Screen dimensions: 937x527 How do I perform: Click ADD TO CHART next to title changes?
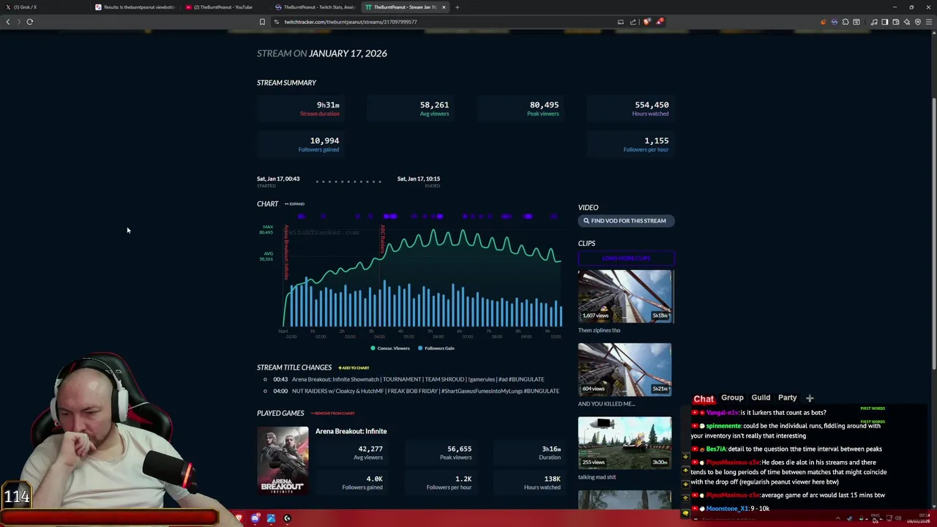[x=354, y=368]
